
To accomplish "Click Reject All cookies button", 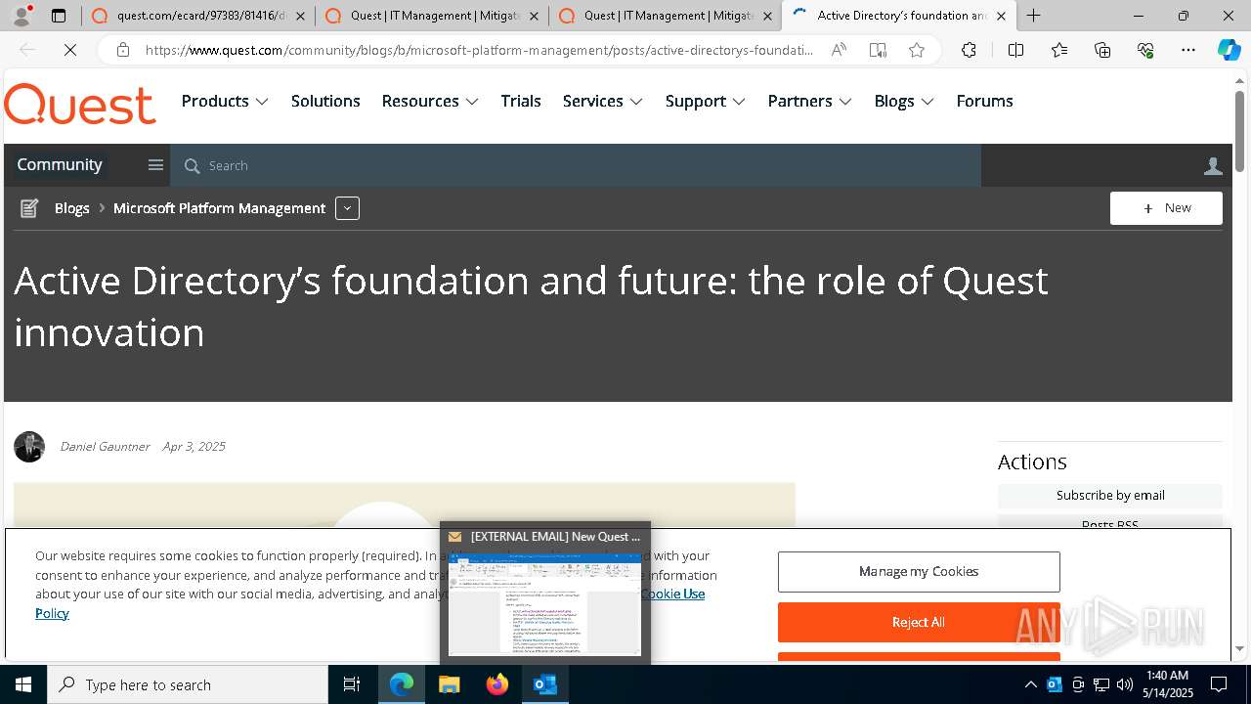I will 919,622.
